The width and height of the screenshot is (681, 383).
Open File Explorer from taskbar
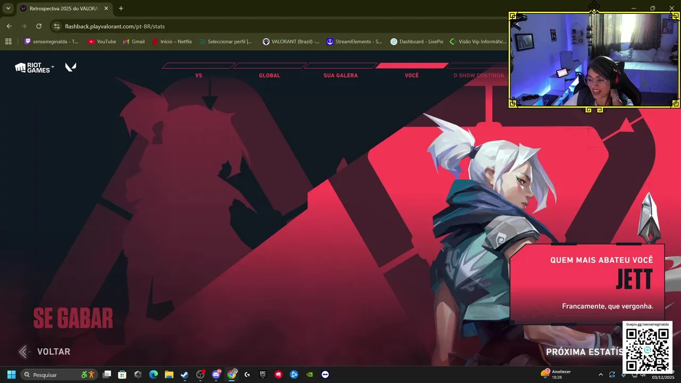point(169,374)
